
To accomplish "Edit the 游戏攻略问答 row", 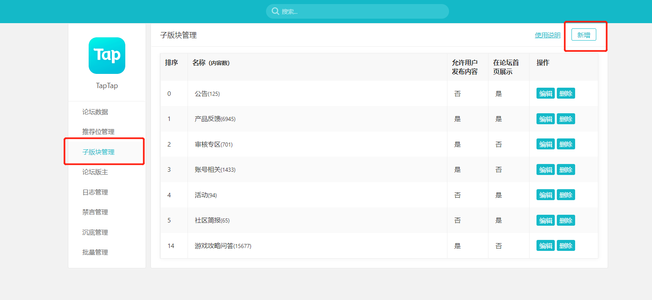I will coord(545,246).
